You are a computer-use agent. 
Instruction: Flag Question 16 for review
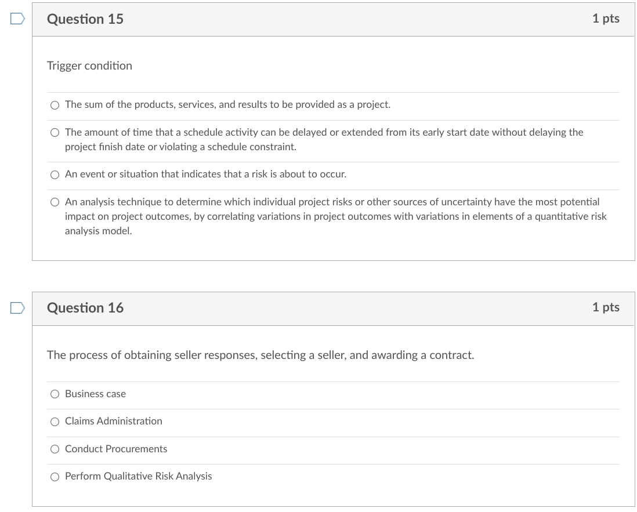[x=17, y=308]
